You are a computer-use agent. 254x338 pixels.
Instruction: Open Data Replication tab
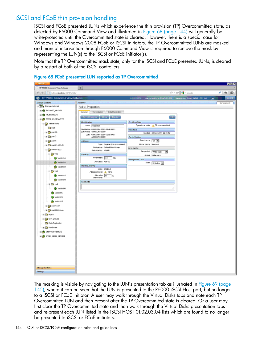tap(114, 112)
